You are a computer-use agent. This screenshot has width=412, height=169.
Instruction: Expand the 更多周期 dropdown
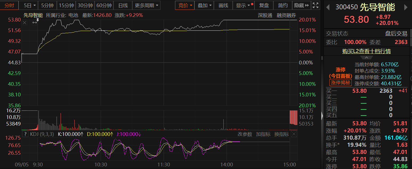click(146, 5)
